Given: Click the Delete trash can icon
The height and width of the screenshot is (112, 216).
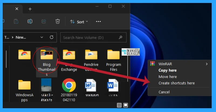Looking at the screenshot, I should tap(58, 21).
